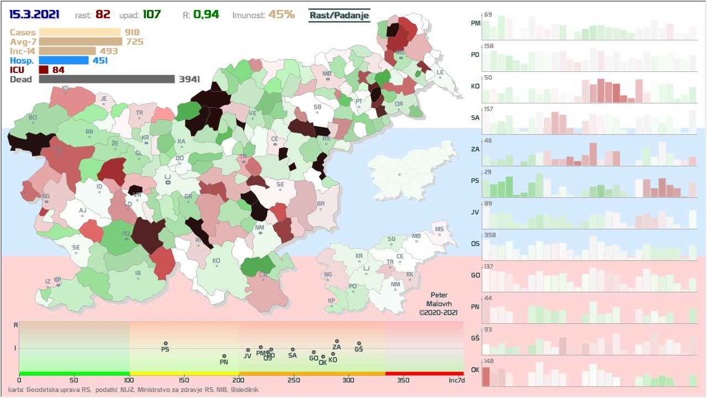Select the Nova Gorica (NG) marker on the large map

click(x=46, y=201)
